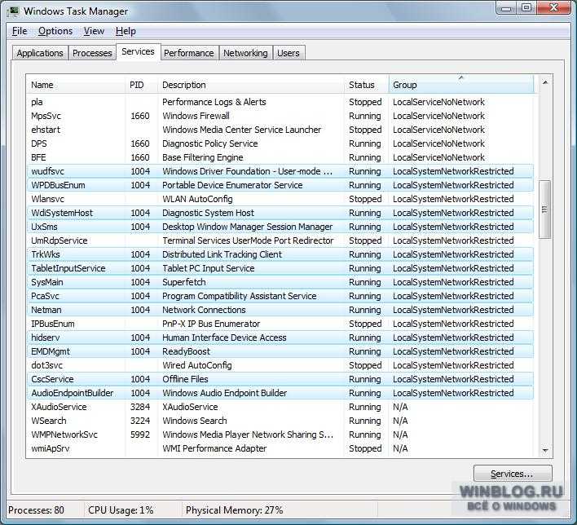Select the pla service row
This screenshot has width=577, height=525.
click(x=280, y=102)
